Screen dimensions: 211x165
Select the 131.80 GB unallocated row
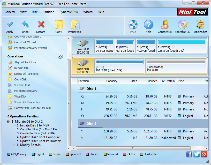140,138
